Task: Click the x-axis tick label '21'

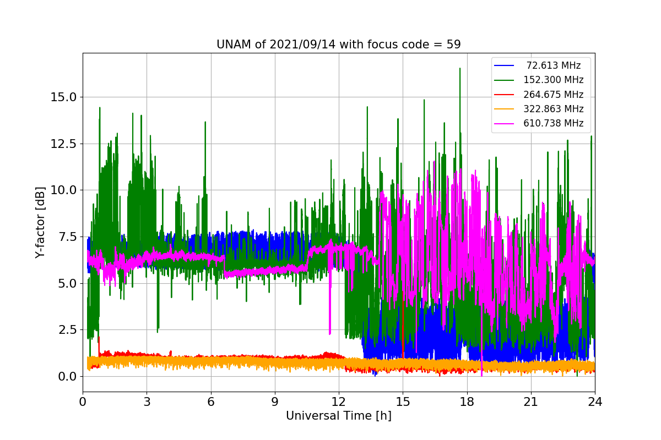Action: pos(531,402)
